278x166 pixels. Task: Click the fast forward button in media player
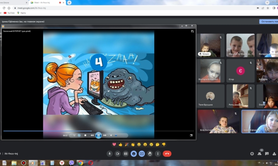tap(105, 135)
